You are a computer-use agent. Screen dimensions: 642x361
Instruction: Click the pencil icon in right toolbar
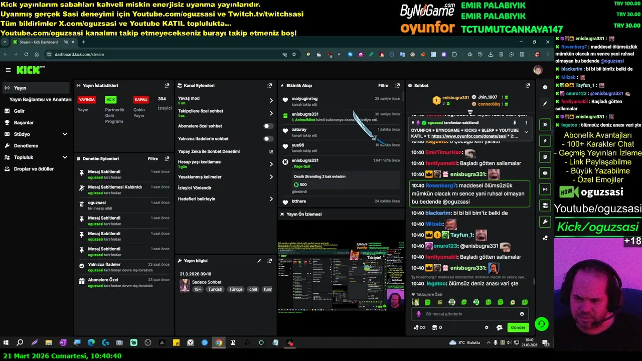[x=545, y=104]
